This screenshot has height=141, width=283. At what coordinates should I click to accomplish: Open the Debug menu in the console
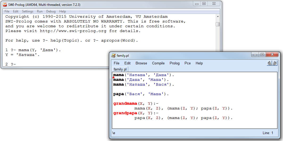pos(51,11)
